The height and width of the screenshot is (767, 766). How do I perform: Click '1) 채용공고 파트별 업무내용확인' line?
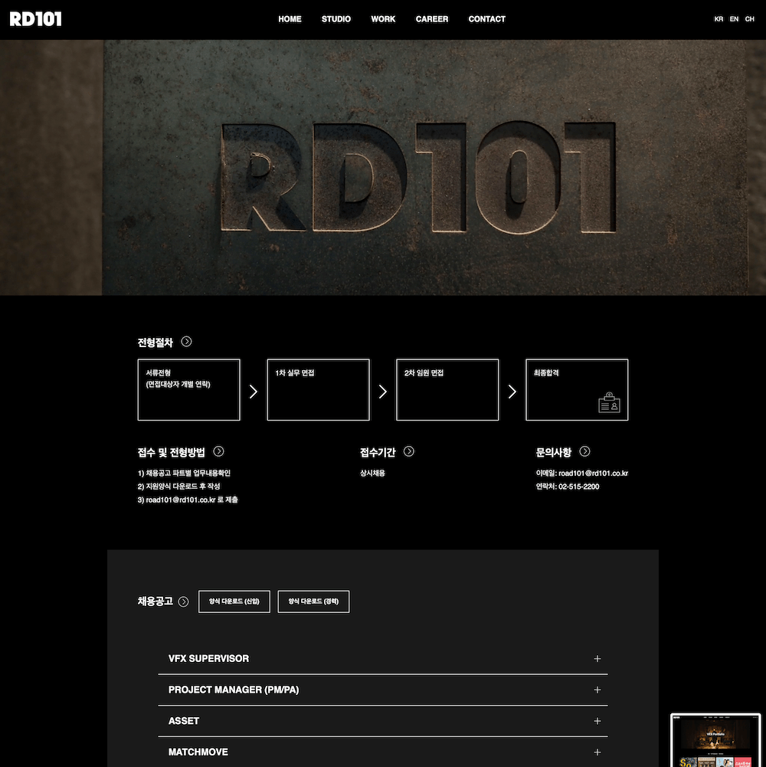184,473
